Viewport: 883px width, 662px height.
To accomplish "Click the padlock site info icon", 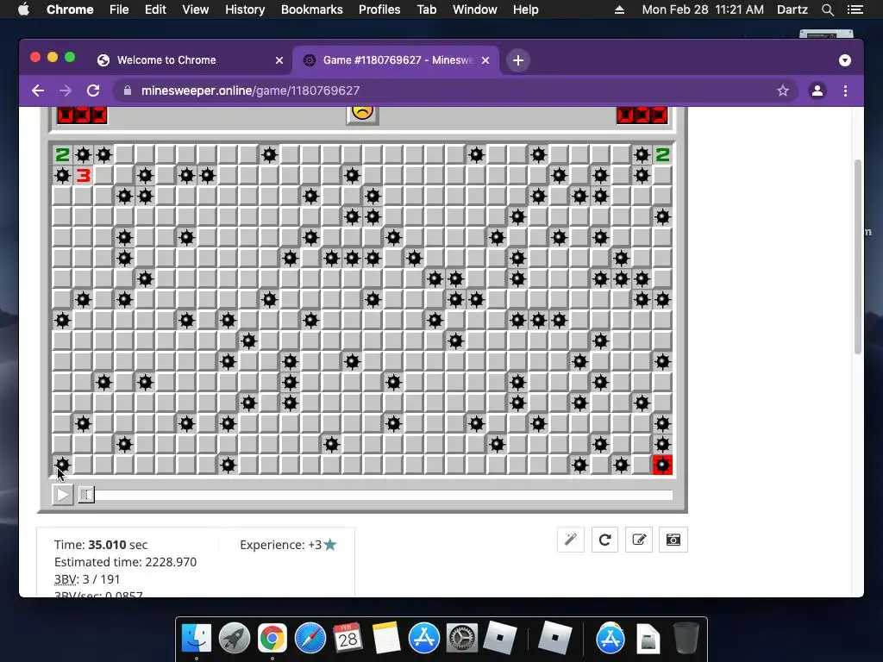I will (128, 91).
